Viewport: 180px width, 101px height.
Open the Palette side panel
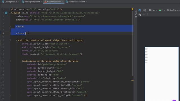pos(136,13)
